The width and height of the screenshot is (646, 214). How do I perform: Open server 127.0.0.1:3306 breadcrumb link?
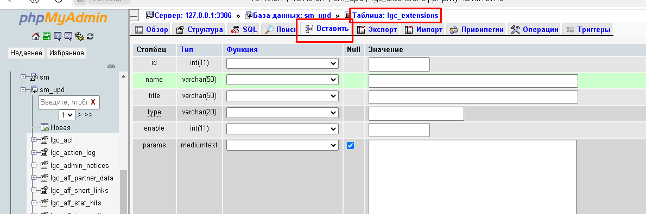(193, 16)
